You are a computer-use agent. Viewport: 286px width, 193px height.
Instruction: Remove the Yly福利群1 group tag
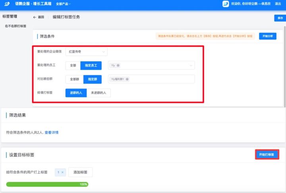[128, 79]
